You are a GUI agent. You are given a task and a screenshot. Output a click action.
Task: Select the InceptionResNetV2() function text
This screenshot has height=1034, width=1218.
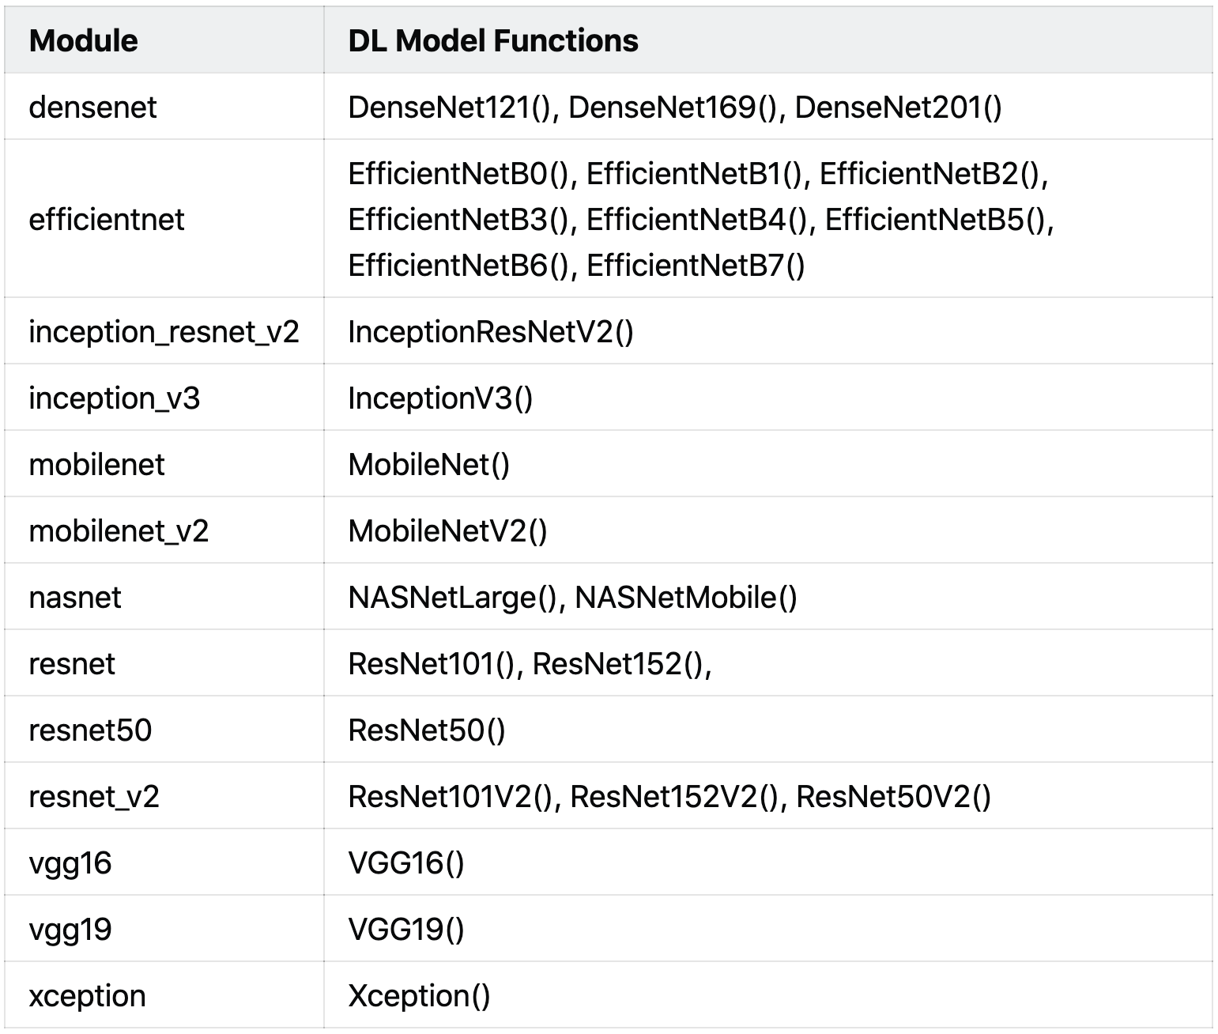pyautogui.click(x=490, y=332)
